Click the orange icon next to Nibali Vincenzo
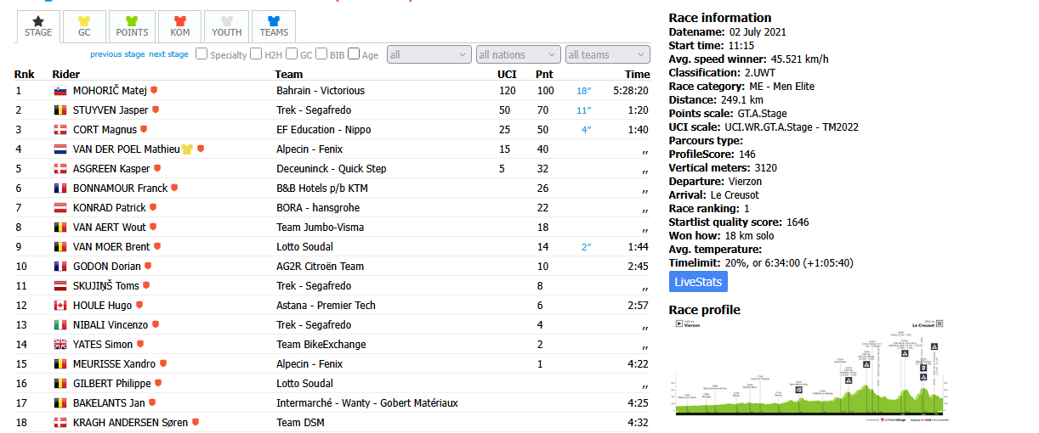 click(x=155, y=325)
